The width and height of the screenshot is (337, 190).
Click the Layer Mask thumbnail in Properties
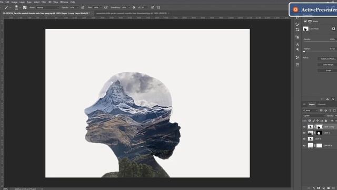pos(305,28)
